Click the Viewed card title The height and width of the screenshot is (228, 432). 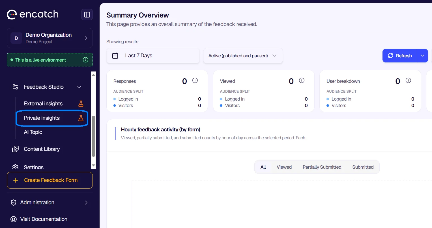(227, 81)
